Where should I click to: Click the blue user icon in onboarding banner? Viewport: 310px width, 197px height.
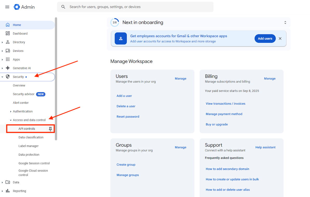[121, 38]
